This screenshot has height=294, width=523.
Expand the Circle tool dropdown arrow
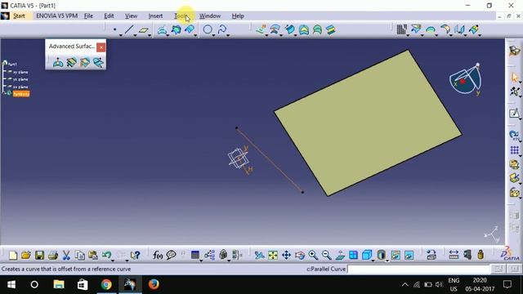tap(213, 34)
